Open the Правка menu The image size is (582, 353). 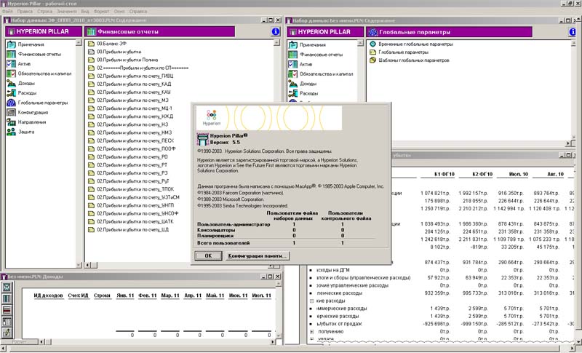coord(25,12)
